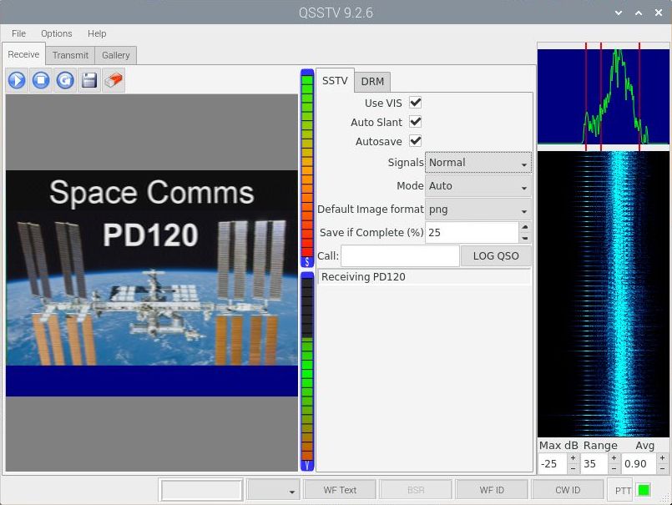Switch to the Transmit tab

(x=70, y=55)
